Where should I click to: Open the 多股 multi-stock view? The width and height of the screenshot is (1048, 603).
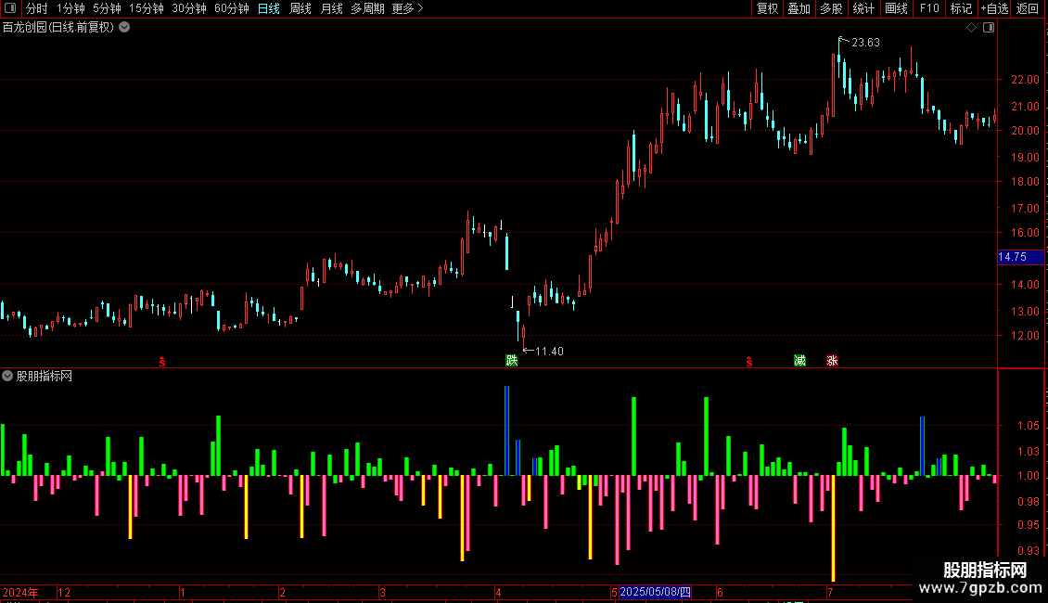coord(831,8)
